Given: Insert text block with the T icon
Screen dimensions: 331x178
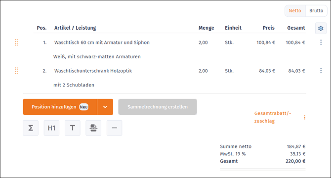Looking at the screenshot, I should click(x=73, y=128).
